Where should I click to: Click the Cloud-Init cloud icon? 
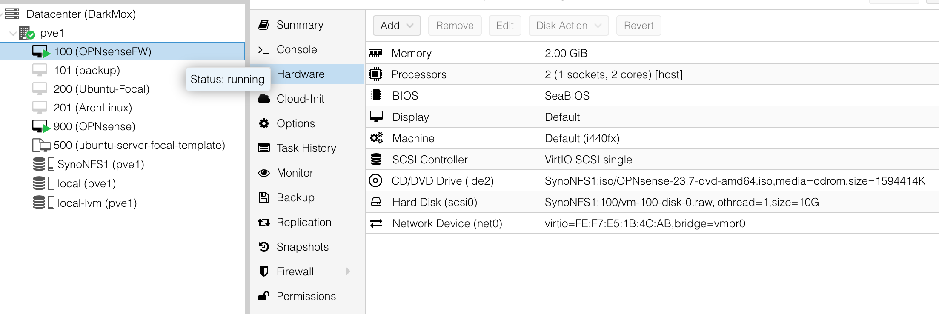[264, 99]
